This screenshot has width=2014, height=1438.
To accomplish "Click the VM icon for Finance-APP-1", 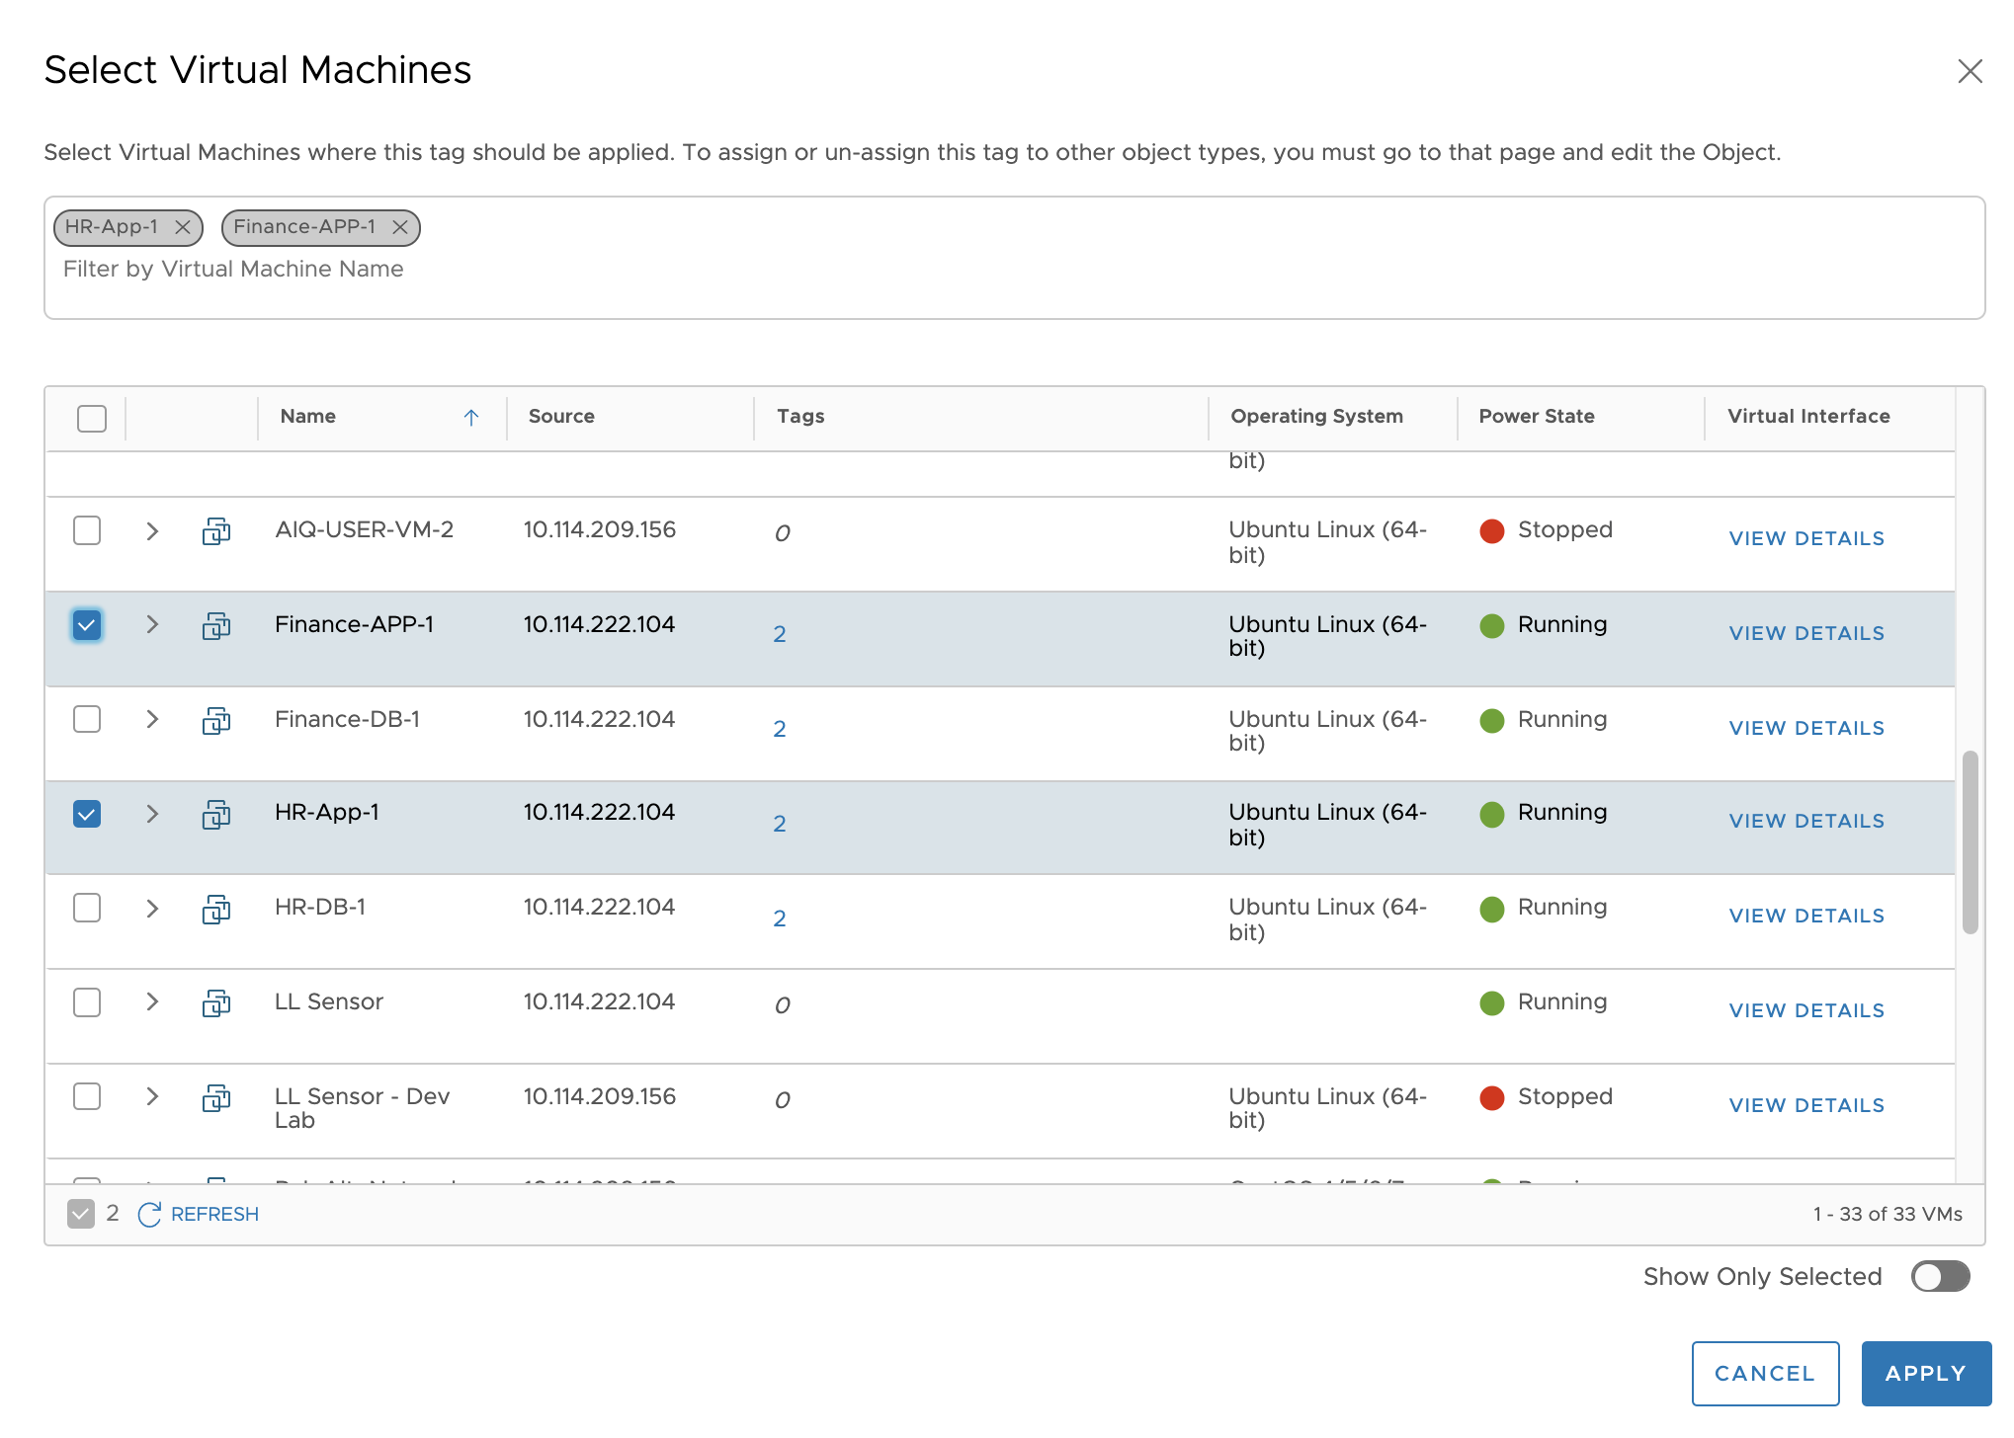I will point(216,625).
